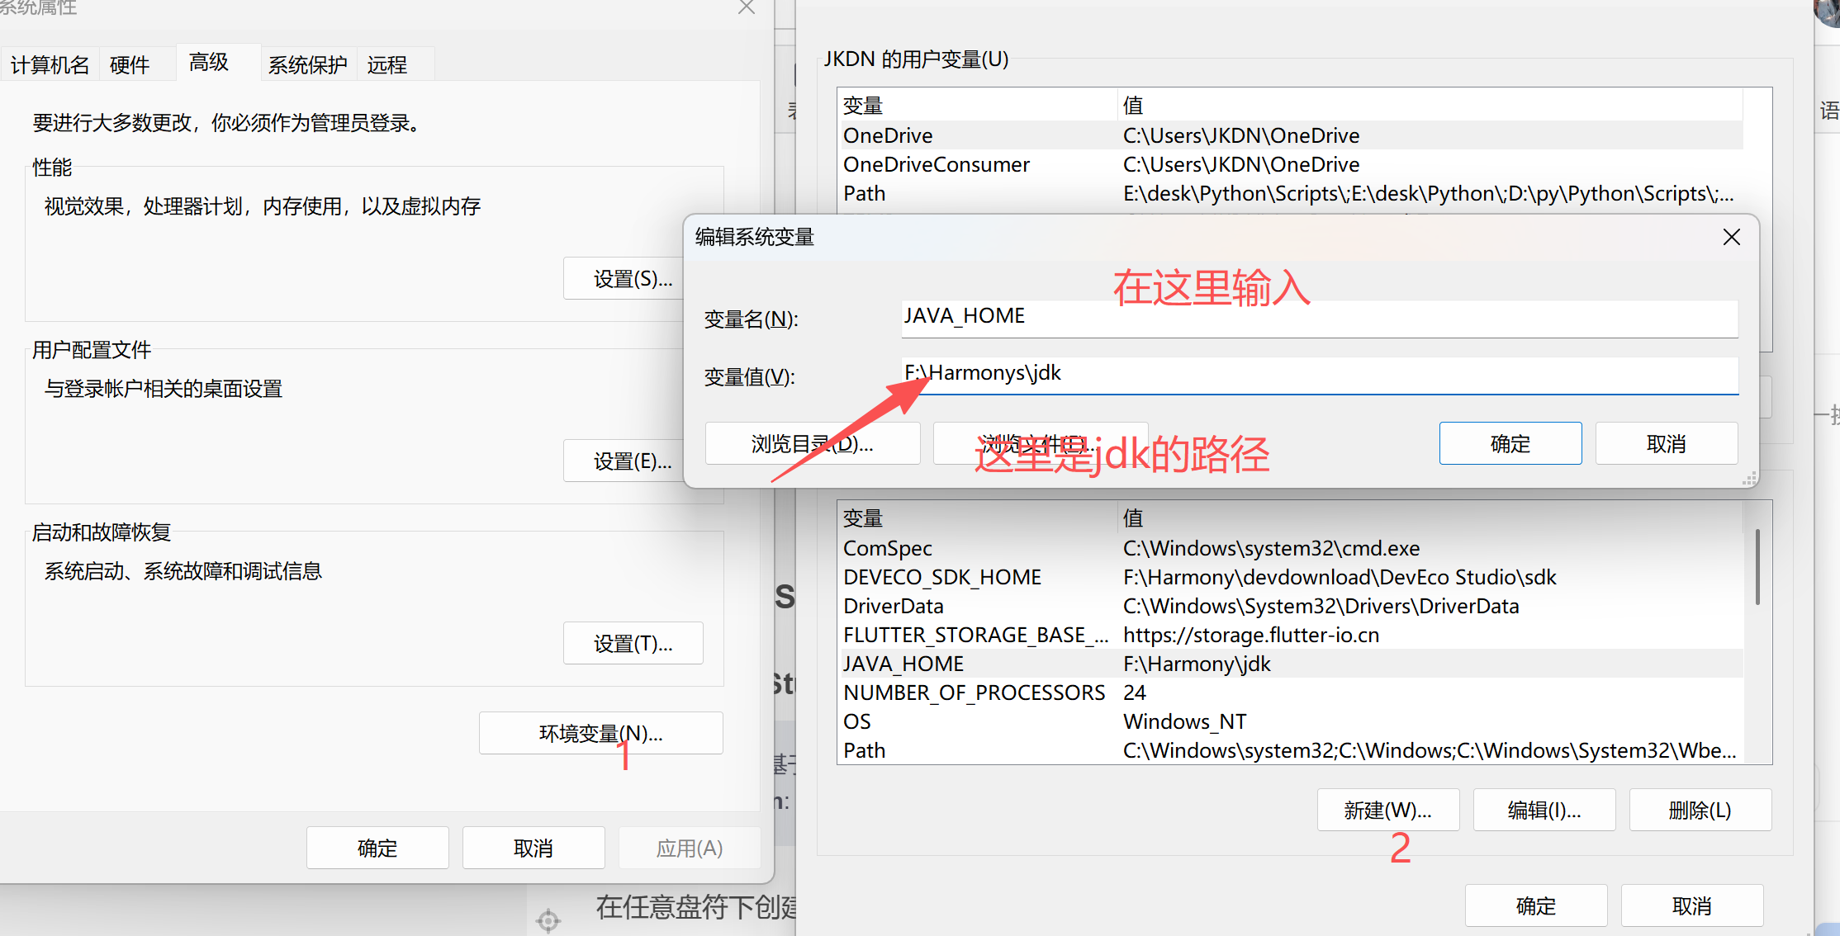The width and height of the screenshot is (1840, 936).
Task: Select the 系统保护 tab
Action: tap(307, 65)
